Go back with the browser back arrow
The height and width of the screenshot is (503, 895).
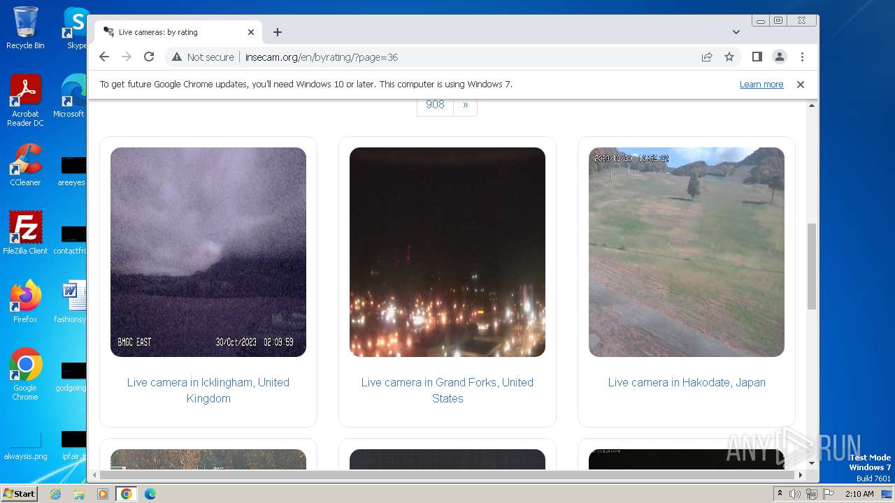tap(104, 57)
